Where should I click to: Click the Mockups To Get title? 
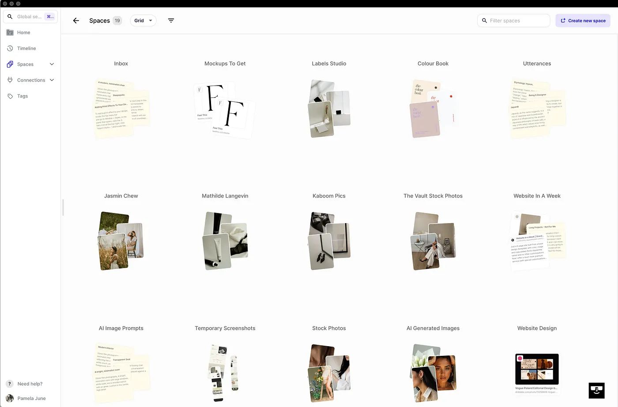click(225, 63)
